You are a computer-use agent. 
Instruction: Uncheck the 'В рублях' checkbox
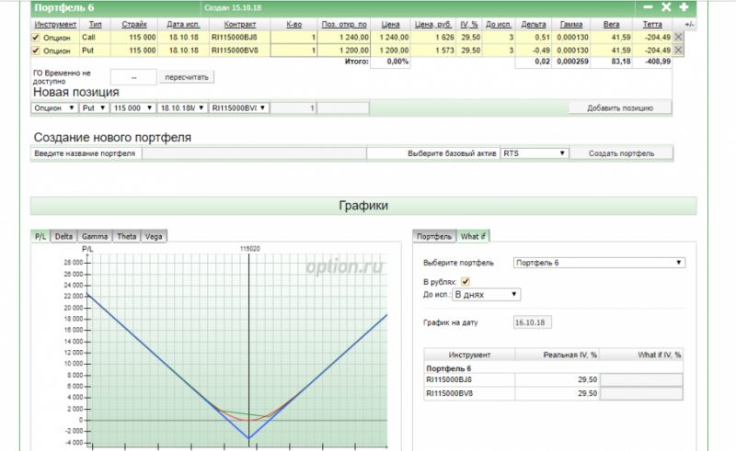466,281
